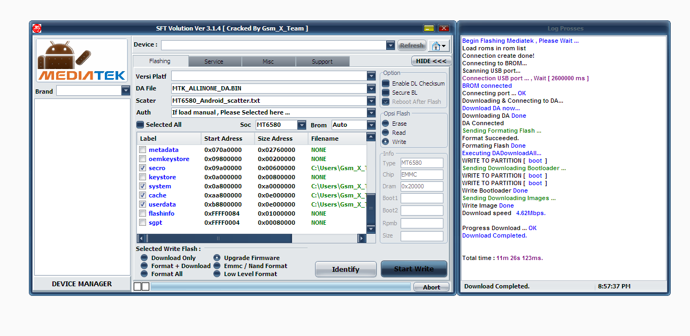This screenshot has width=690, height=336.
Task: Expand the Versi Platf dropdown
Action: (371, 76)
